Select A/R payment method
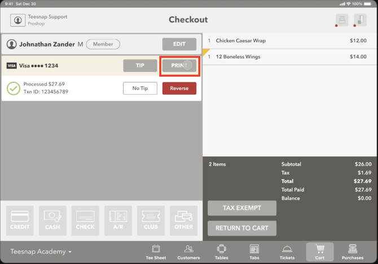Screen dimensions: 378x264 coord(118,221)
